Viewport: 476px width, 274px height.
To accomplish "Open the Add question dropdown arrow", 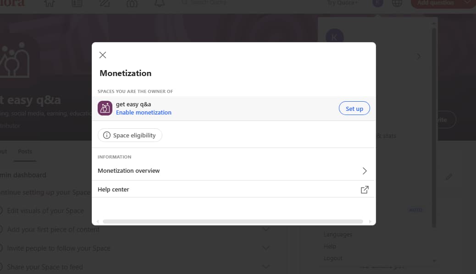I will pyautogui.click(x=467, y=2).
